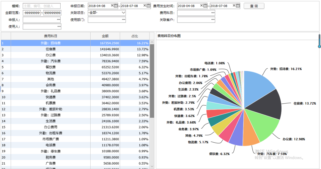Viewport: 321px width, 169px height.
Task: Clear the 费用发生时间 end date with X
Action: pos(234,6)
